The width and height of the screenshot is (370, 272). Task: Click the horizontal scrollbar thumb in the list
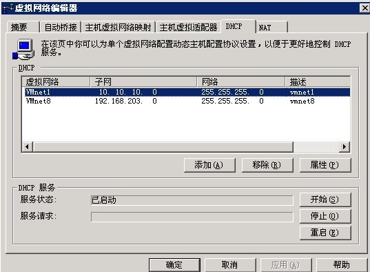(x=163, y=146)
